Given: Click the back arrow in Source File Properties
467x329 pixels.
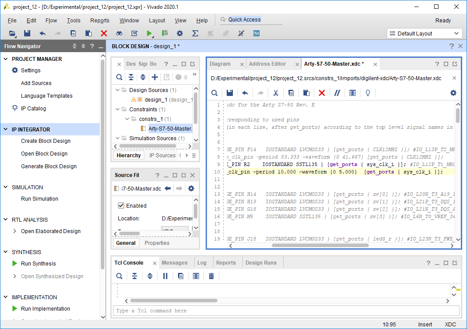Looking at the screenshot, I should (x=168, y=188).
